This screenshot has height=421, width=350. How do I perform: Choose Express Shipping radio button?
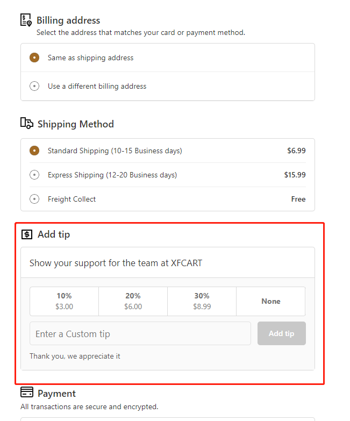[34, 175]
